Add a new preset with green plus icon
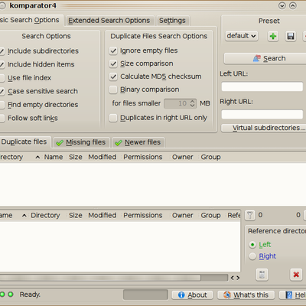Image resolution: width=306 pixels, height=306 pixels. pos(273,36)
